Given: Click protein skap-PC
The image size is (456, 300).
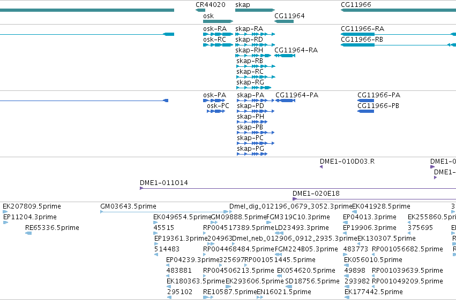Looking at the screenshot, I should point(256,143).
